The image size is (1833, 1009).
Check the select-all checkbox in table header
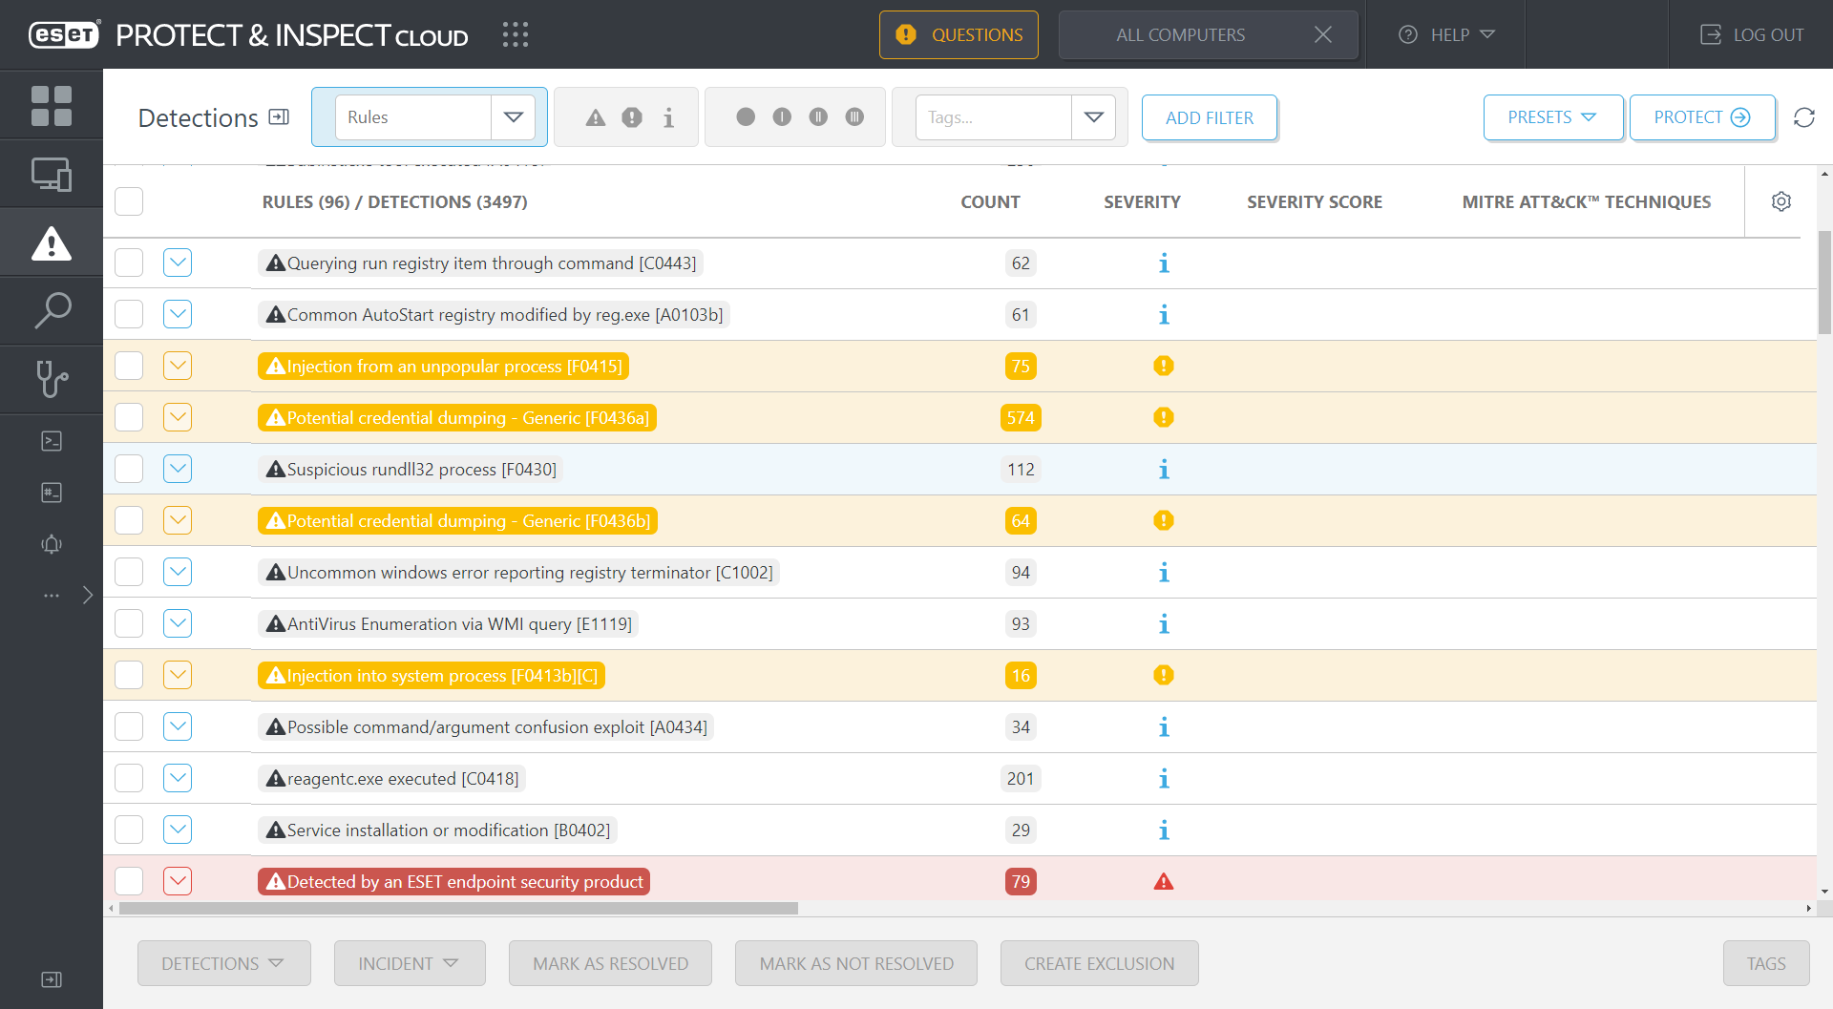tap(128, 201)
